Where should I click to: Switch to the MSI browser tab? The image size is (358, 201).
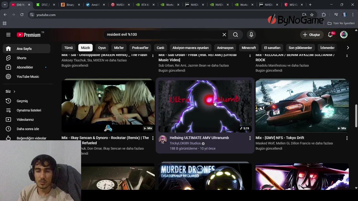coord(294,5)
